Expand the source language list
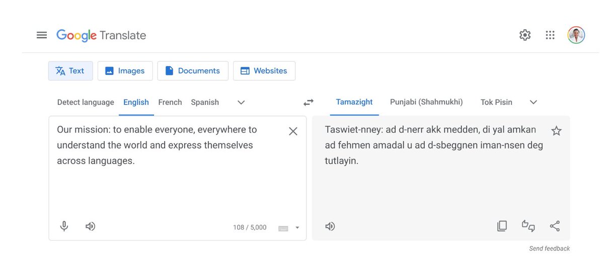This screenshot has height=260, width=604. pyautogui.click(x=241, y=102)
